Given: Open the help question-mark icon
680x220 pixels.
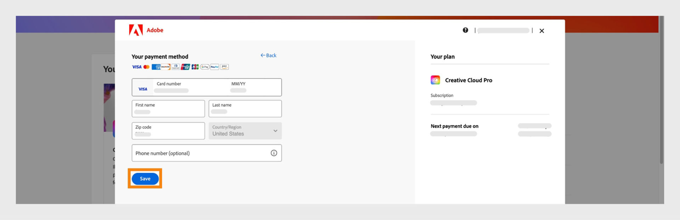Looking at the screenshot, I should pyautogui.click(x=465, y=30).
